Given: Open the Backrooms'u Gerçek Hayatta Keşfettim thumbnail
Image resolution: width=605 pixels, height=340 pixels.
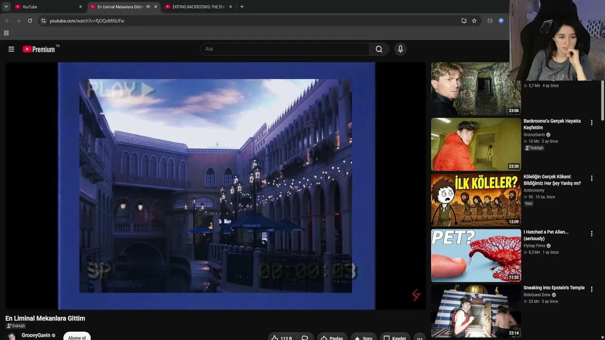Looking at the screenshot, I should tap(476, 144).
